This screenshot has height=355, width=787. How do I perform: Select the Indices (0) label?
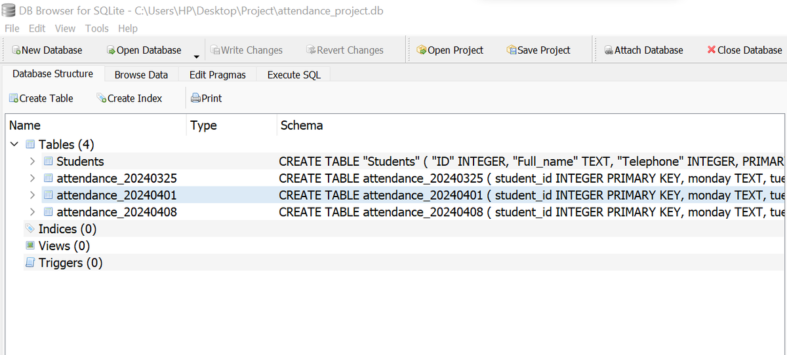coord(68,229)
